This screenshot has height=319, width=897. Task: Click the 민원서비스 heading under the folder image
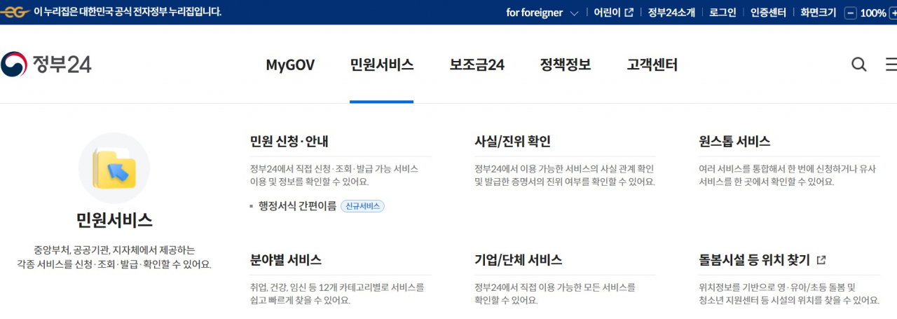point(114,220)
